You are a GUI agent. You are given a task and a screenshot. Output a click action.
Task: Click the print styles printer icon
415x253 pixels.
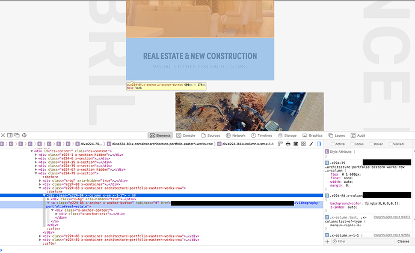[x=288, y=144]
